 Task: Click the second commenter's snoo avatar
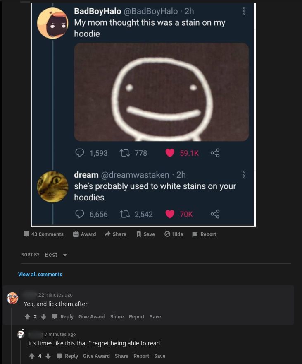[20, 334]
